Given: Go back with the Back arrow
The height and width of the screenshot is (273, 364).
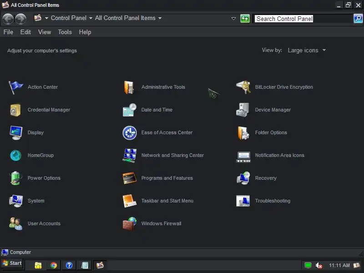Looking at the screenshot, I should coord(8,19).
